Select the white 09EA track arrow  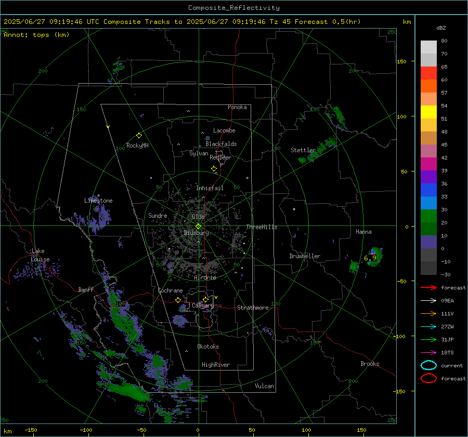[x=428, y=301]
